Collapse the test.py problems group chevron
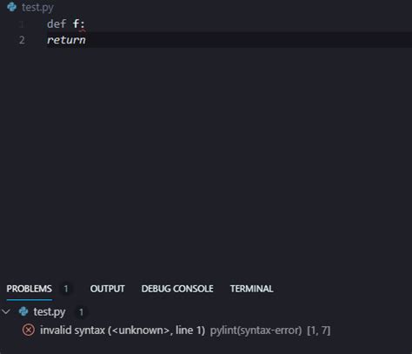Image resolution: width=412 pixels, height=354 pixels. click(x=6, y=311)
